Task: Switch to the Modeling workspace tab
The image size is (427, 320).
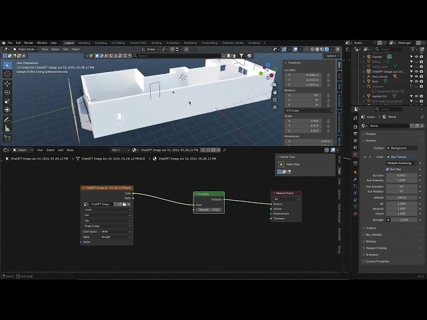Action: (x=84, y=43)
